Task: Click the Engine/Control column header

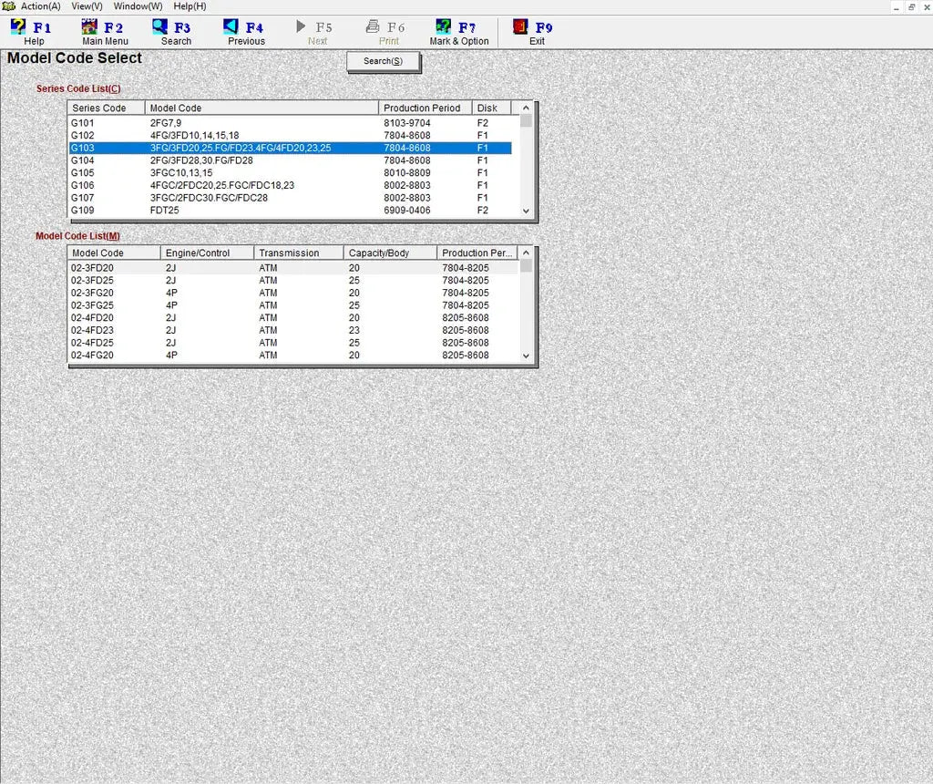Action: (207, 253)
